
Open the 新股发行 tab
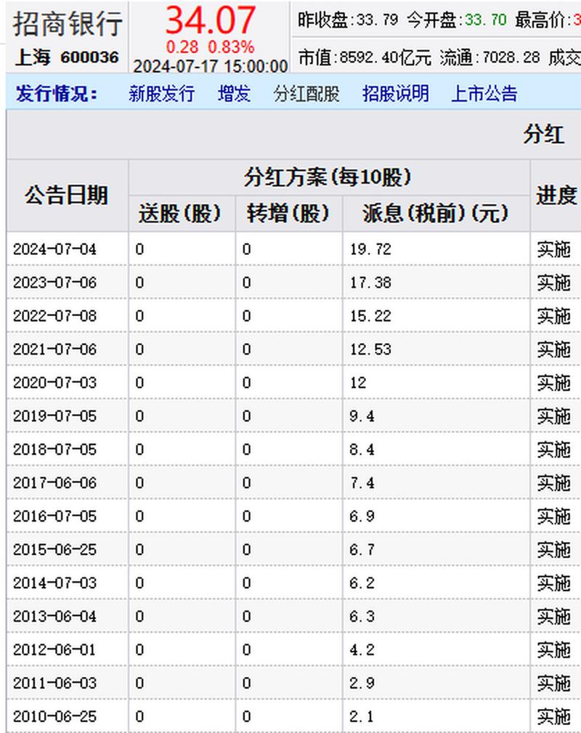click(161, 94)
